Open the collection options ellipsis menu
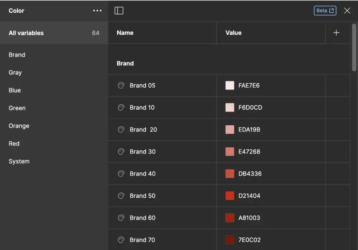358x250 pixels. pyautogui.click(x=97, y=10)
